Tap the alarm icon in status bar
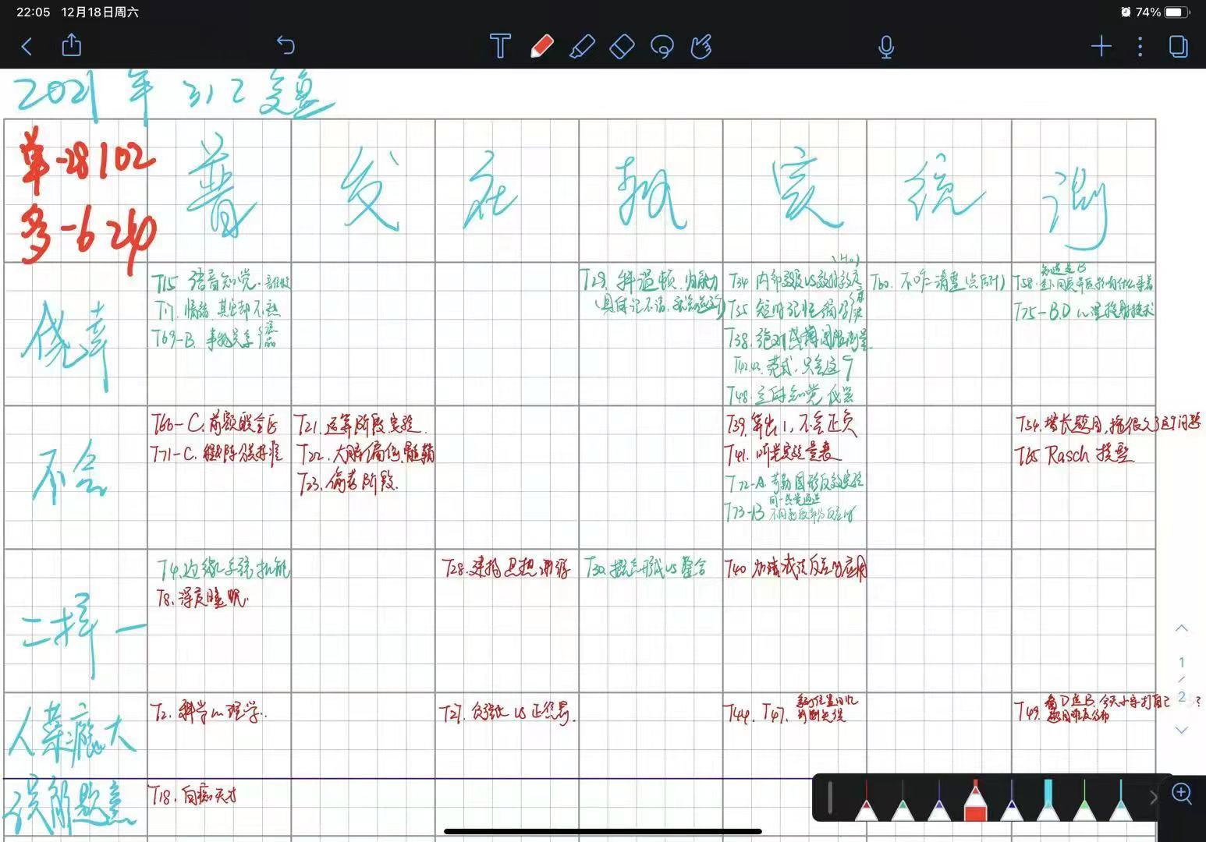The height and width of the screenshot is (842, 1206). 1126,12
